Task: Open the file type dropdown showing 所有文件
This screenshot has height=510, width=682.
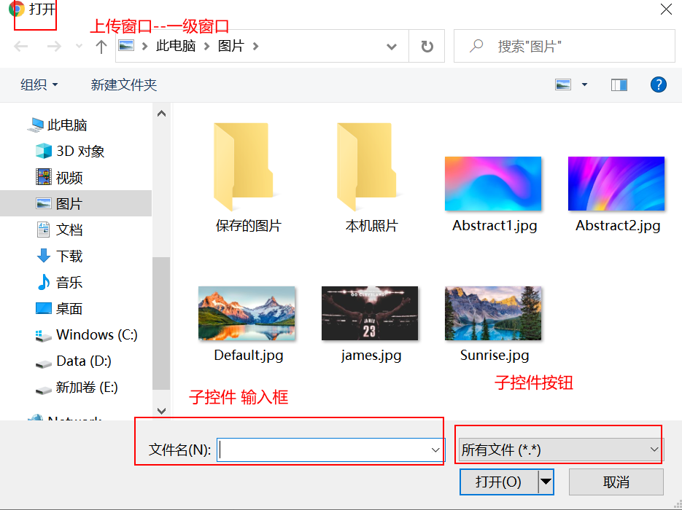Action: (558, 450)
